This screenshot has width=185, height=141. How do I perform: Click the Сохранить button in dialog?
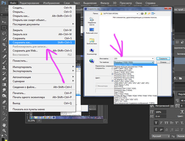(163, 58)
